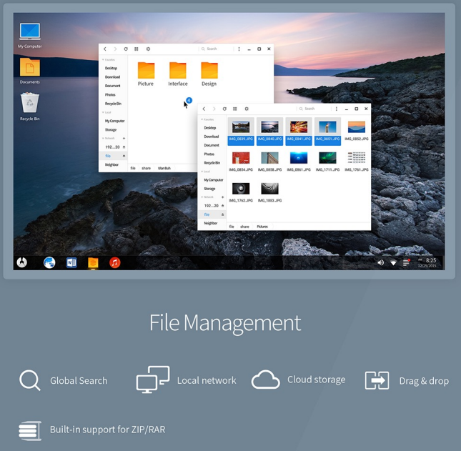Refresh the folders window with Picture, Interface, Design
461x451 pixels.
126,49
